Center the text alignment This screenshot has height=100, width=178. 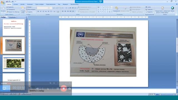(x=65, y=11)
